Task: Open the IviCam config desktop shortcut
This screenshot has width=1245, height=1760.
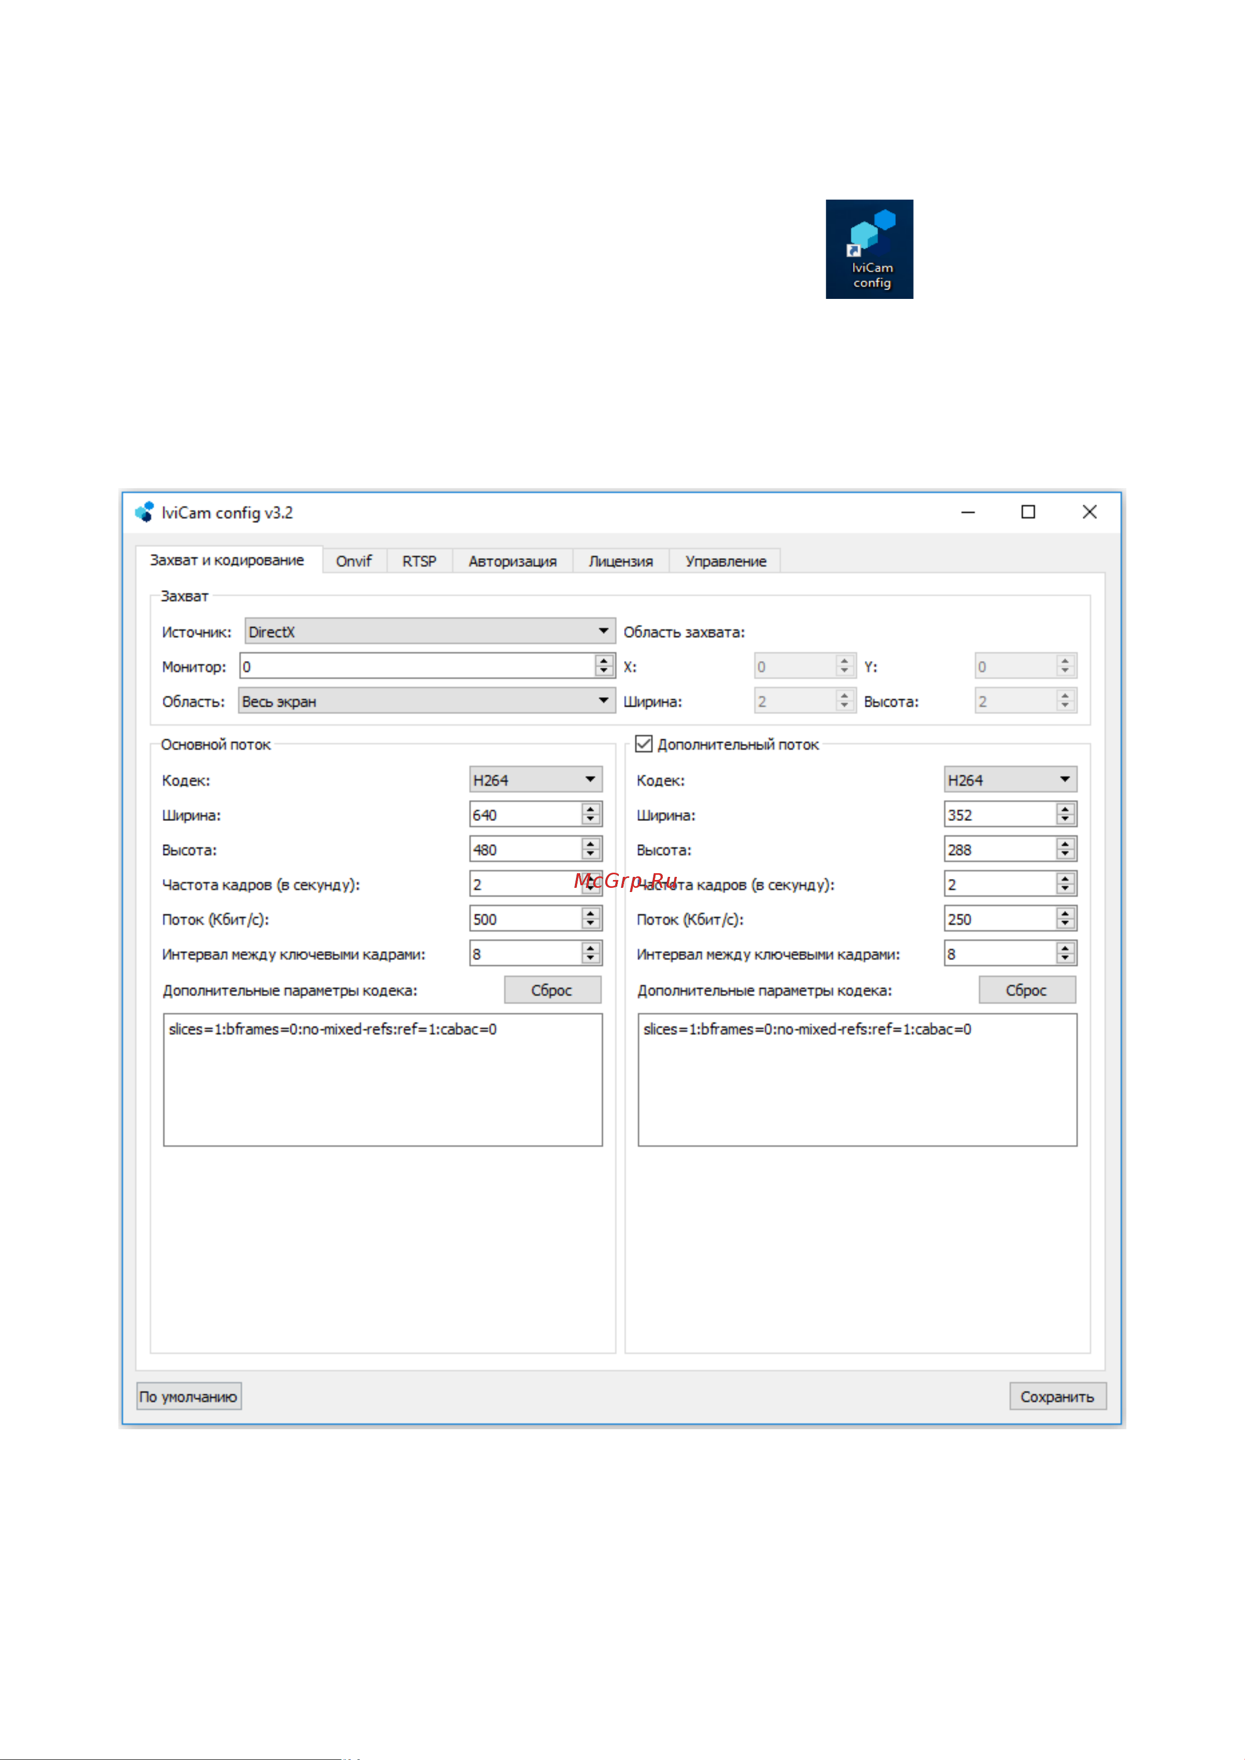Action: (869, 249)
